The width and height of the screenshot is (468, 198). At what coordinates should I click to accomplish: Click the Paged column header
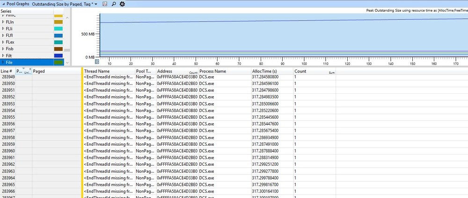click(x=56, y=71)
